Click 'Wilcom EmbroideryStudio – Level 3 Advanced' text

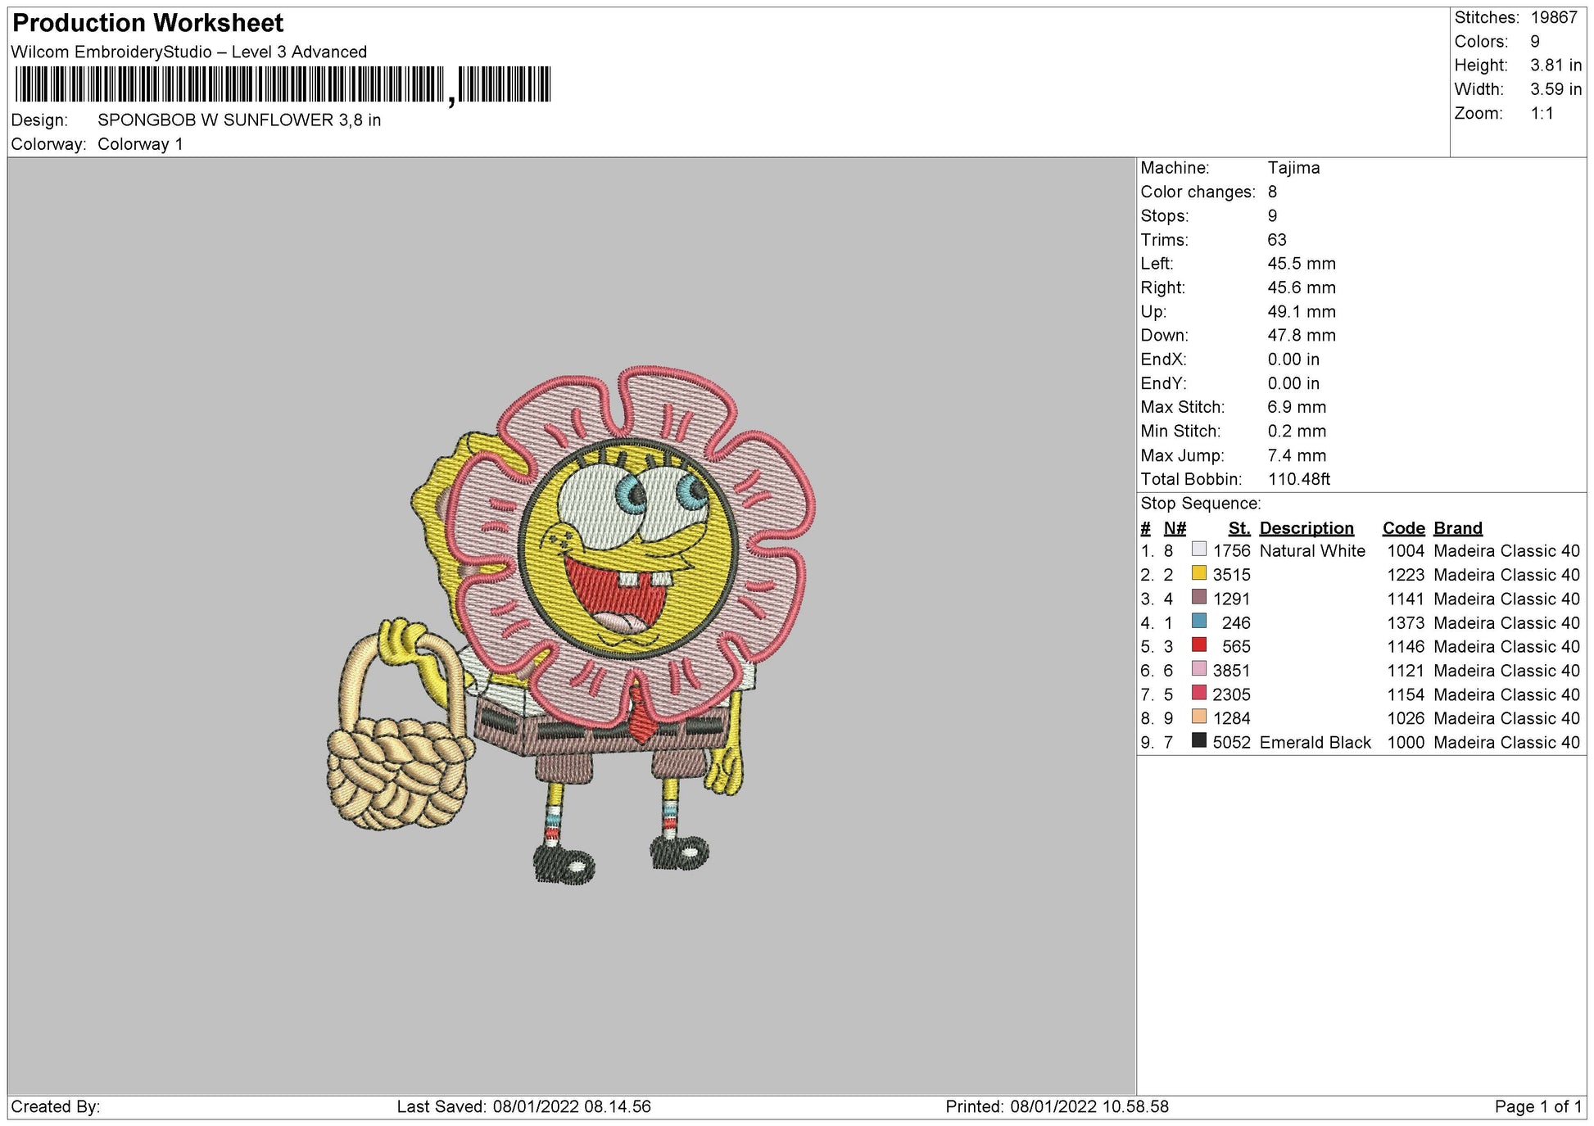click(189, 52)
